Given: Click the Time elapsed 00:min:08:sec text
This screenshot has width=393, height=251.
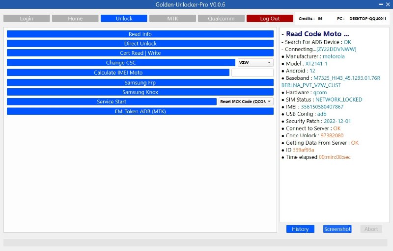Looking at the screenshot, I should click(335, 157).
